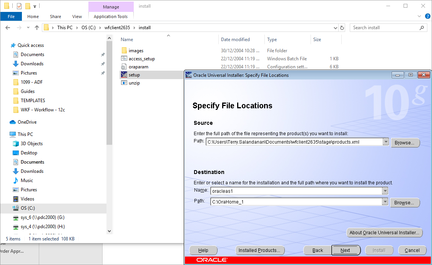The image size is (432, 265).
Task: Click the Quick access star icon
Action: 12,45
